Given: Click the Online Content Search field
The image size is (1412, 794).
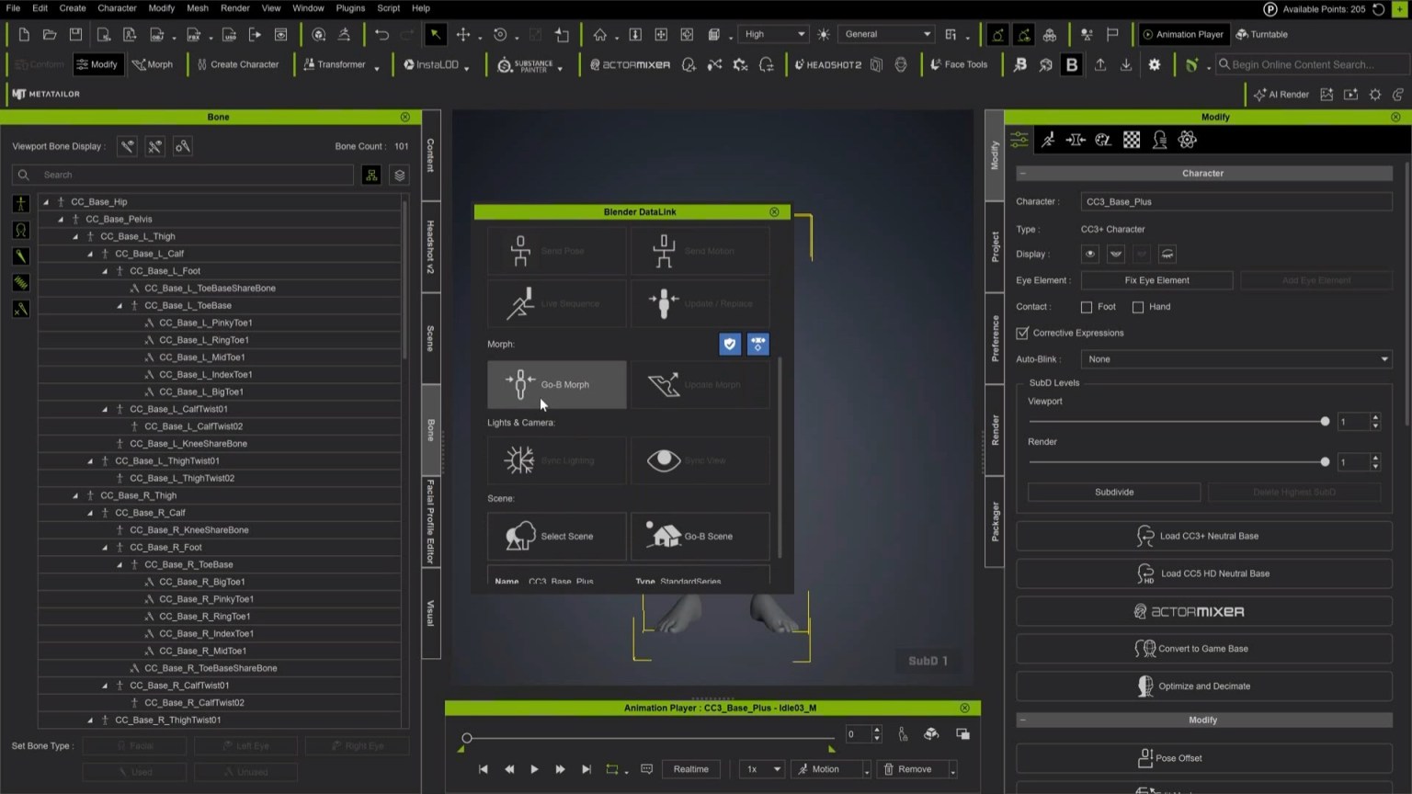Looking at the screenshot, I should [x=1312, y=64].
